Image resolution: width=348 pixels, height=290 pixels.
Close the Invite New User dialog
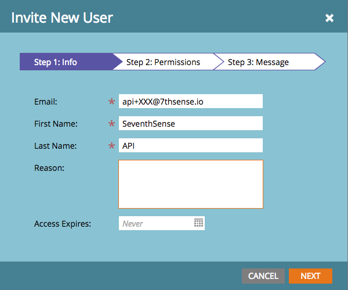[329, 18]
